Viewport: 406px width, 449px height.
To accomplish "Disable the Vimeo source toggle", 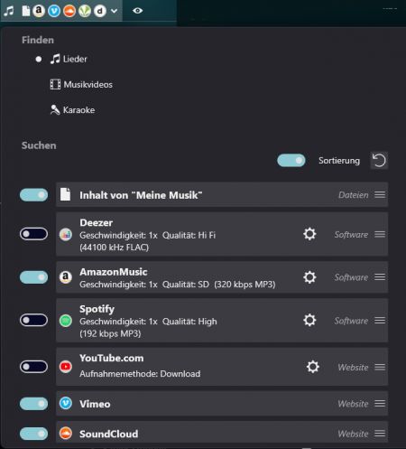I will coord(33,404).
